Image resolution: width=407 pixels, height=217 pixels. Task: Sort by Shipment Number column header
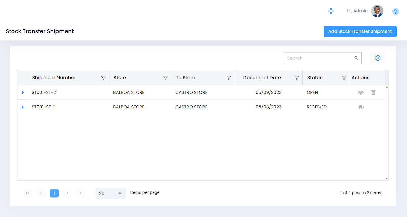pyautogui.click(x=54, y=78)
